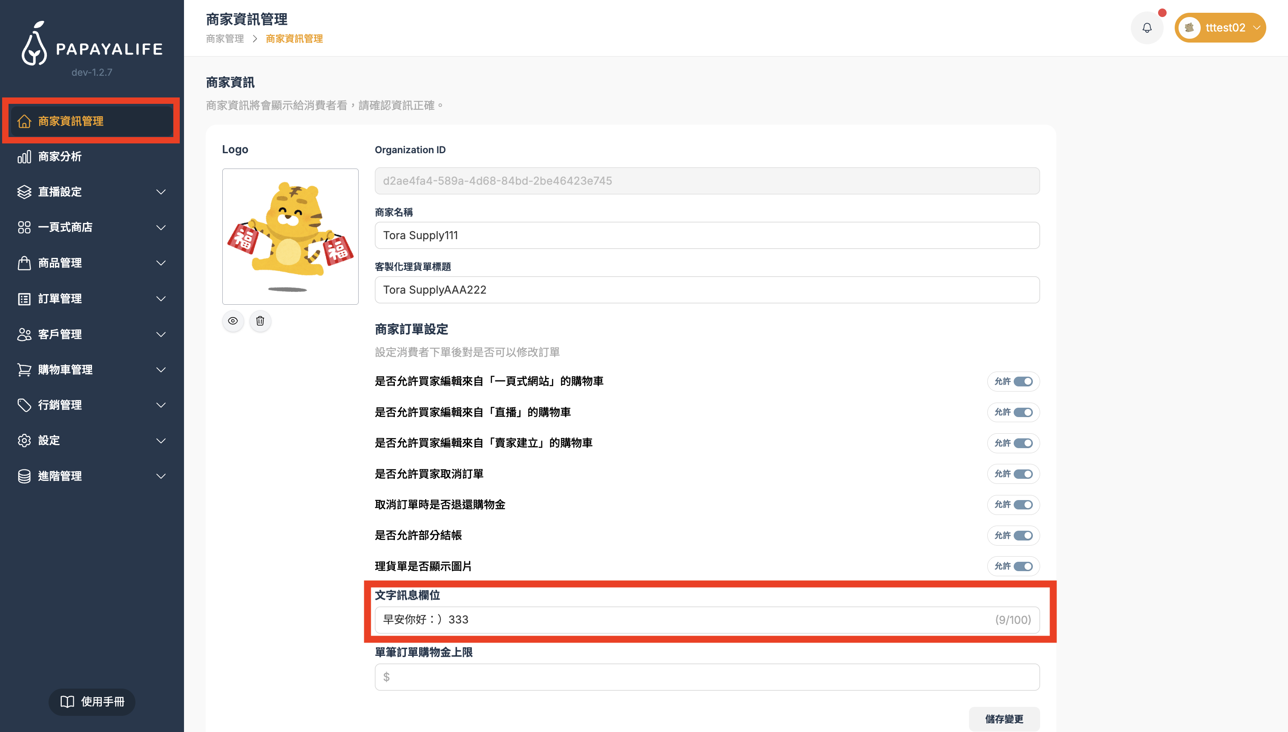Toggle 是否允許買家取消訂單 switch
The width and height of the screenshot is (1288, 732).
[x=1023, y=474]
